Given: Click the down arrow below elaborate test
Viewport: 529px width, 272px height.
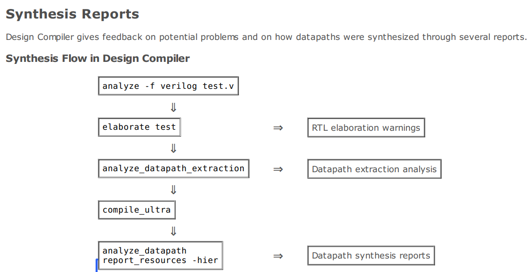Looking at the screenshot, I should point(173,148).
